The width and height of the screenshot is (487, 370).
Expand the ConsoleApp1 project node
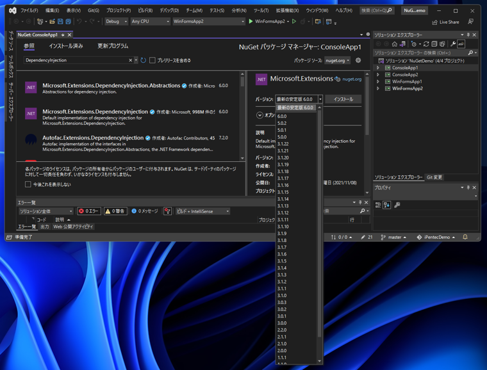click(x=378, y=68)
